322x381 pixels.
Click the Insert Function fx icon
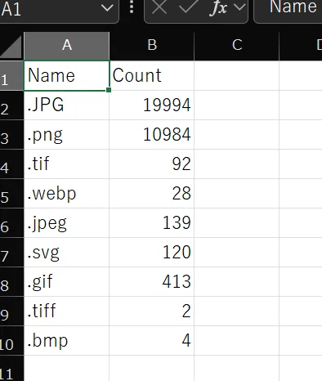(218, 7)
